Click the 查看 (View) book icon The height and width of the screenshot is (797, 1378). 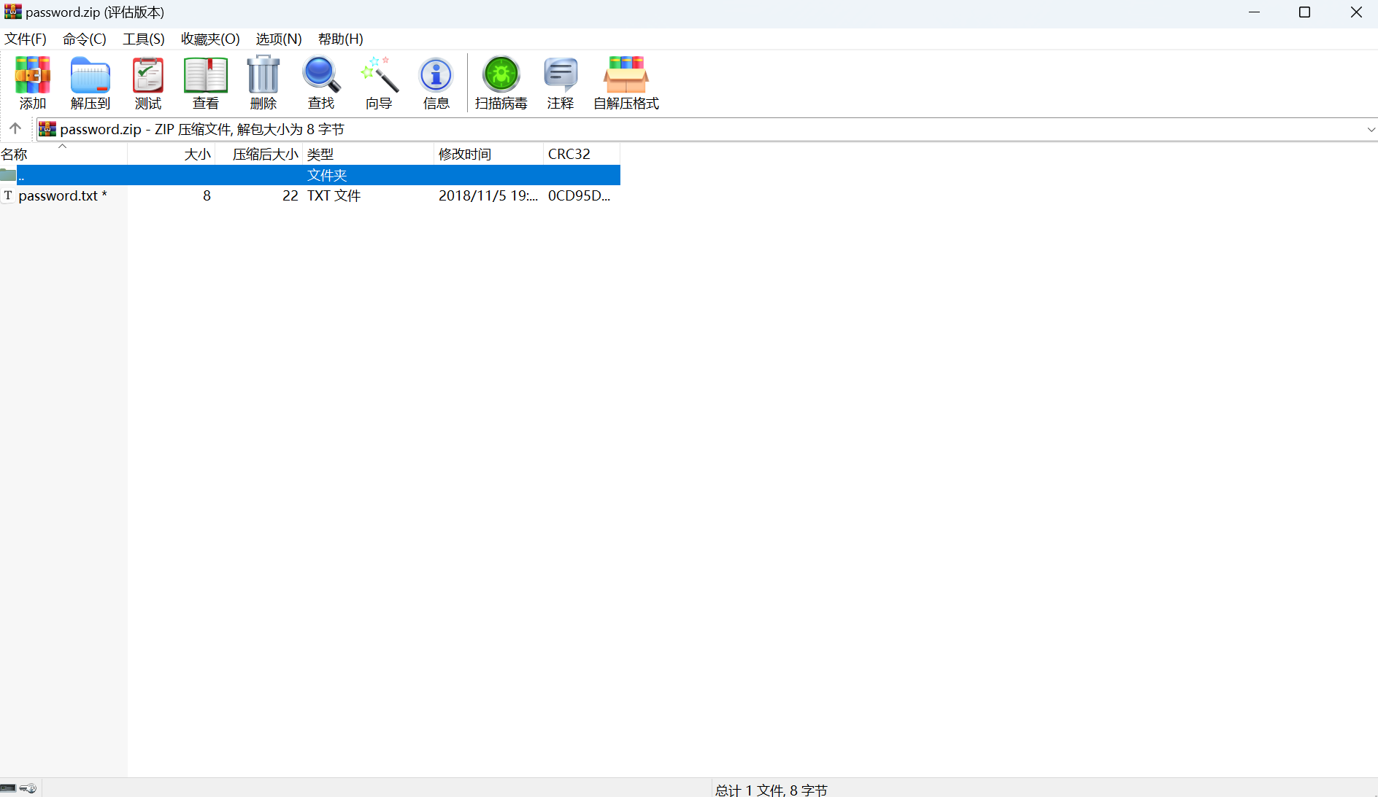[x=206, y=75]
